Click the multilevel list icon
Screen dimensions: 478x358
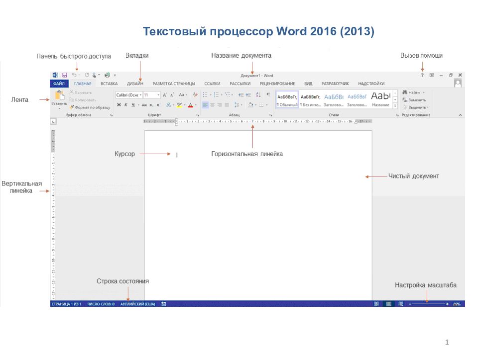pyautogui.click(x=228, y=95)
